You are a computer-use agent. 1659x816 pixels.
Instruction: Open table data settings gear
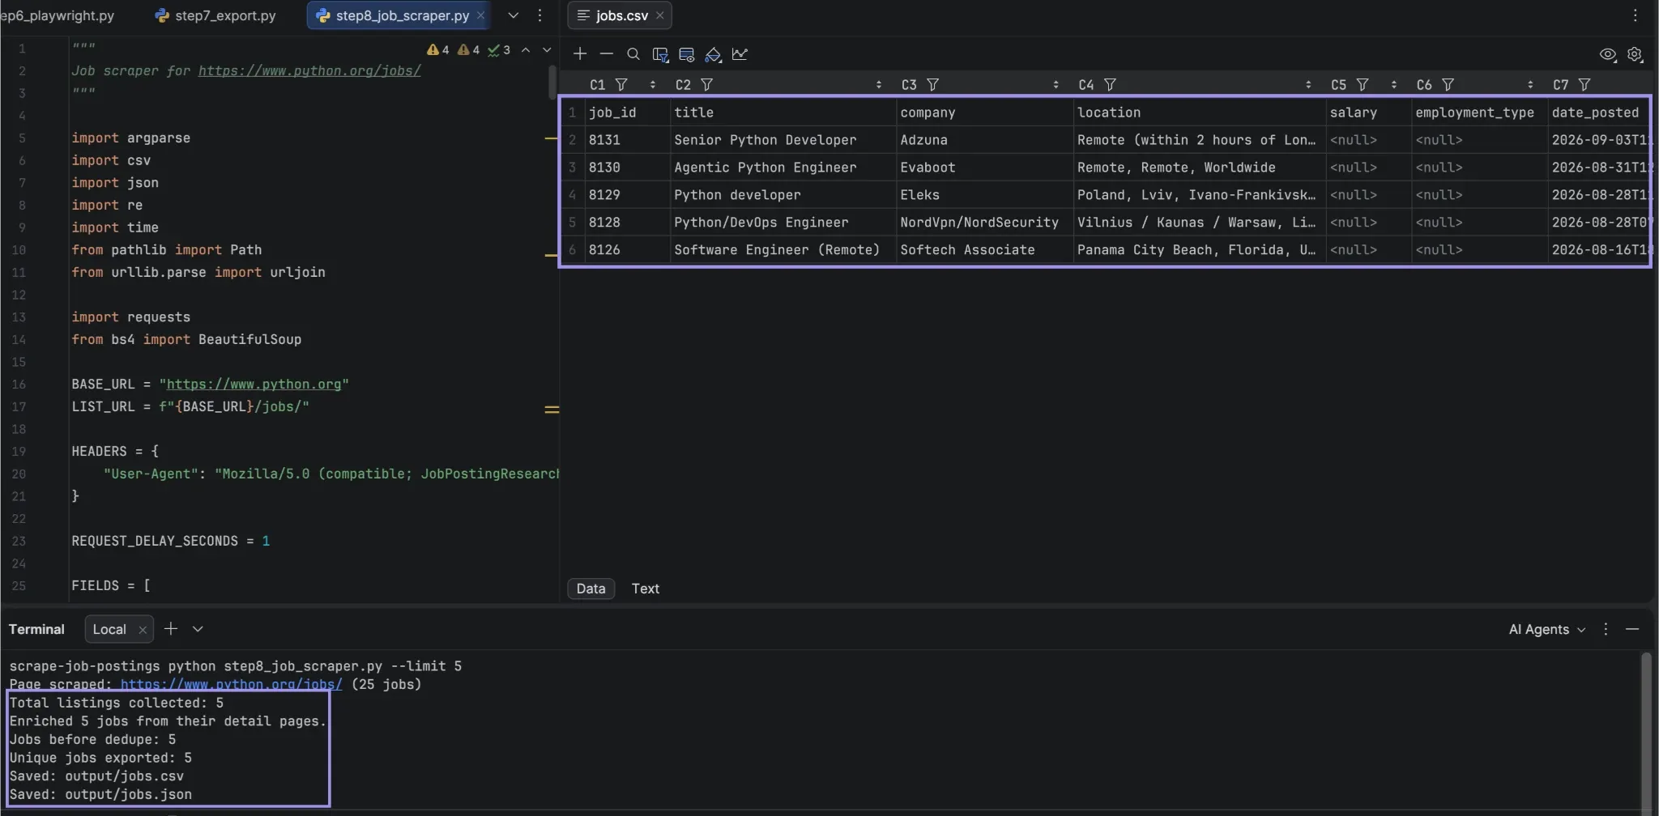1635,54
